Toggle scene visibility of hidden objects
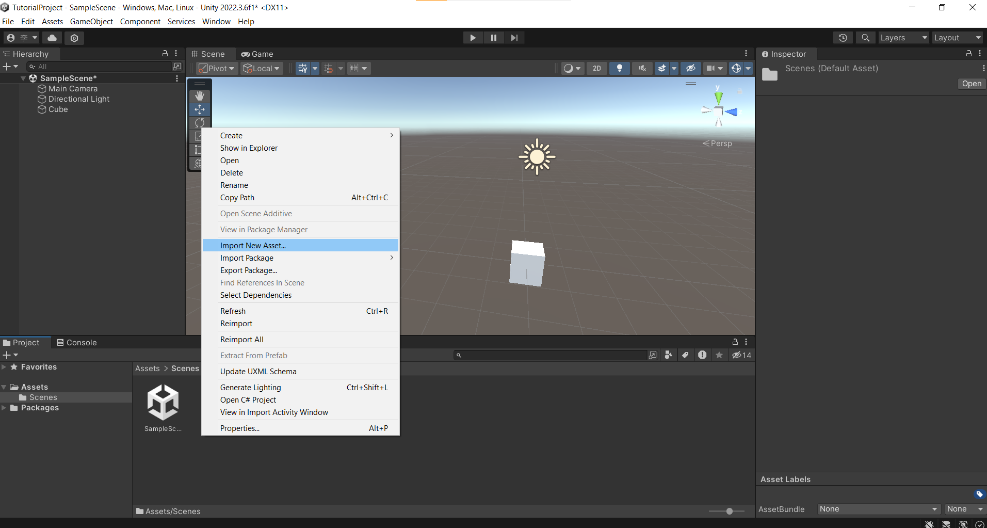 (x=691, y=68)
